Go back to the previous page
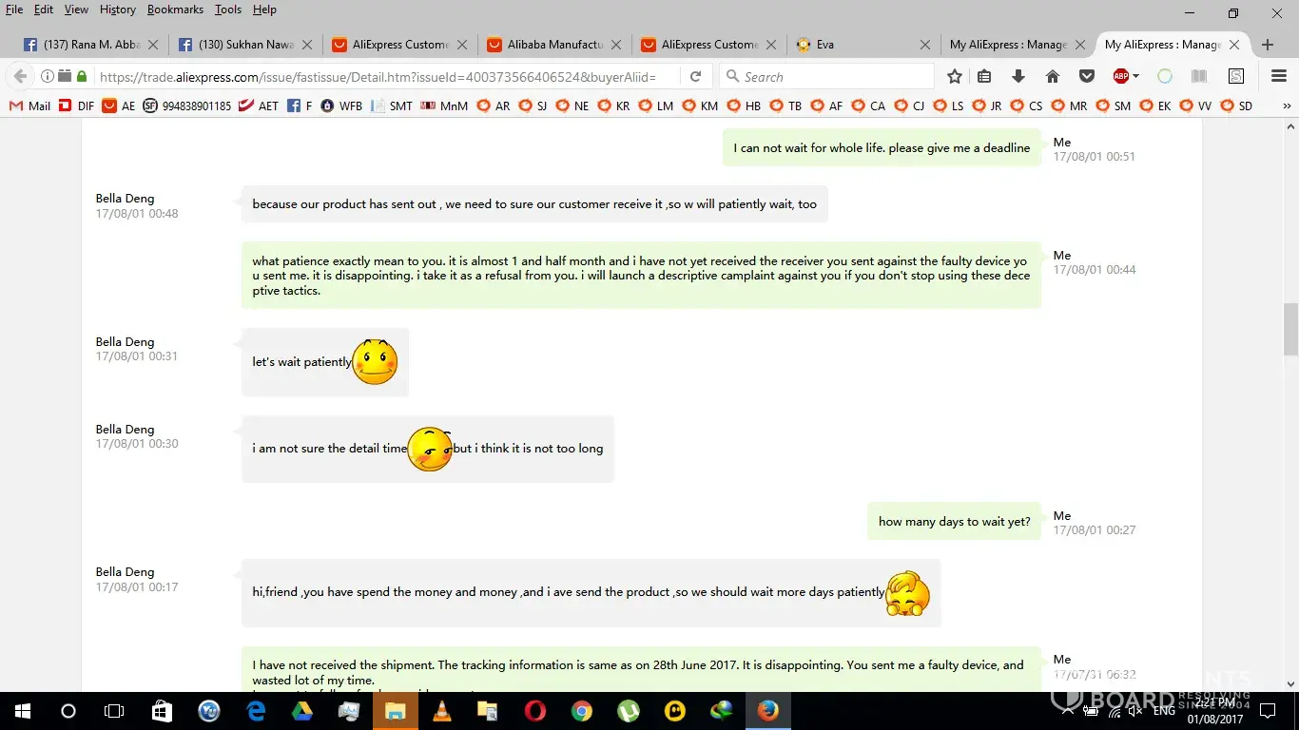This screenshot has height=730, width=1299. (x=20, y=77)
